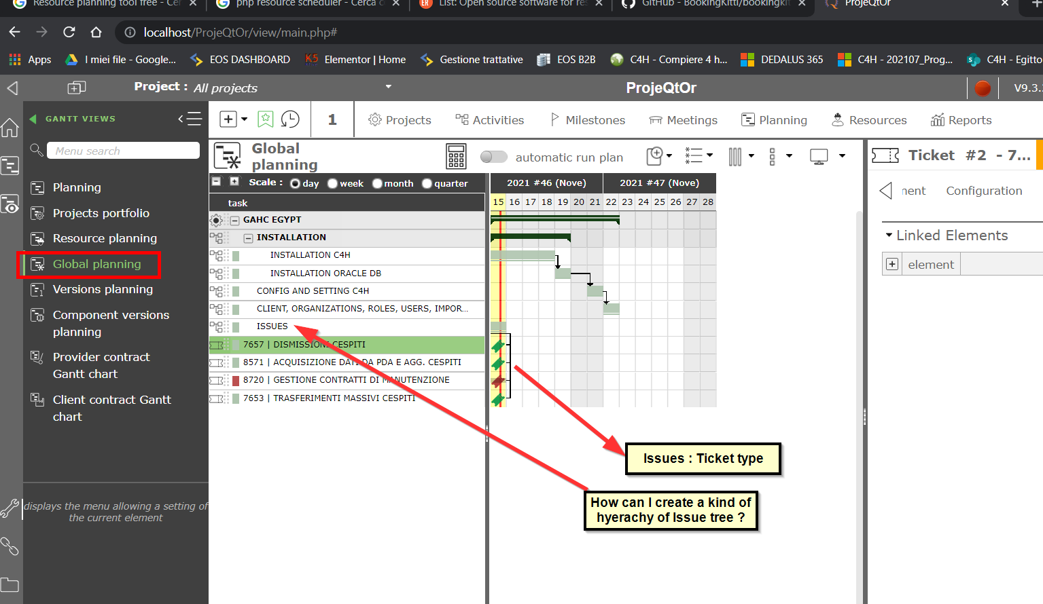This screenshot has width=1043, height=604.
Task: Select the month scale radio button
Action: tap(377, 183)
